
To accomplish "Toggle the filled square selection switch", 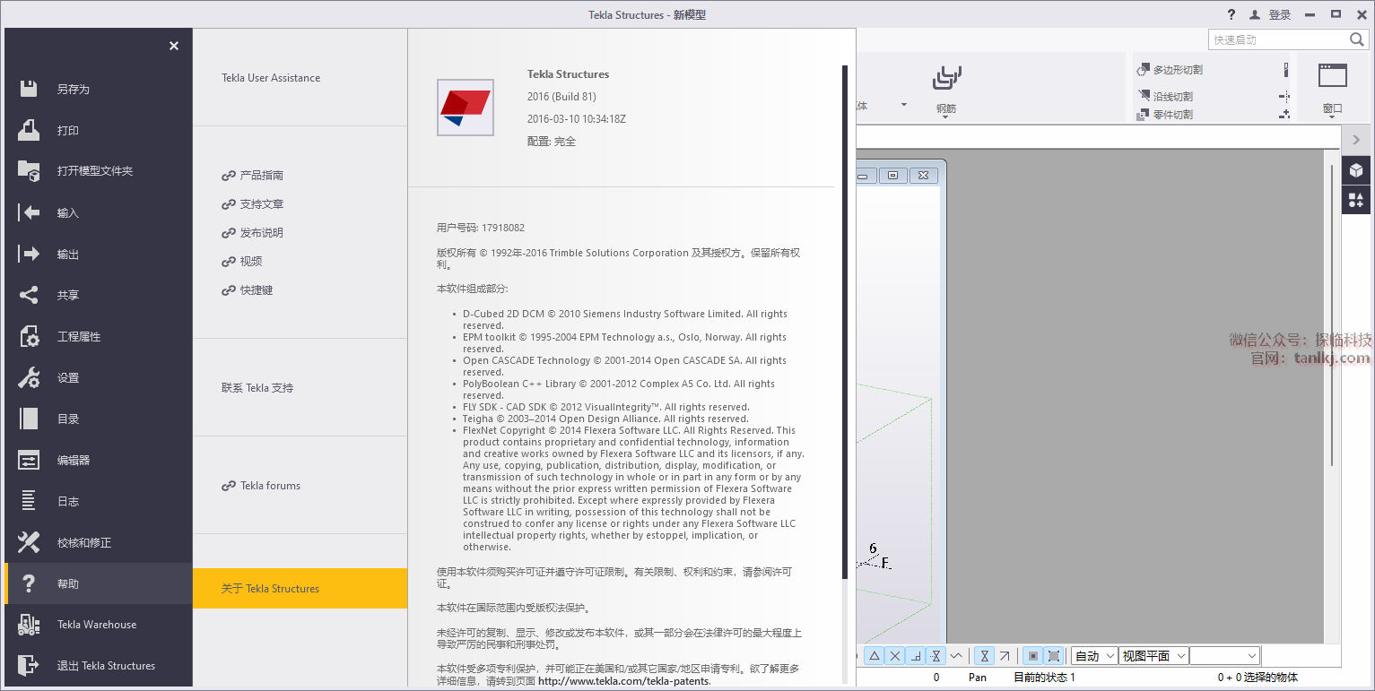I will tap(1032, 656).
